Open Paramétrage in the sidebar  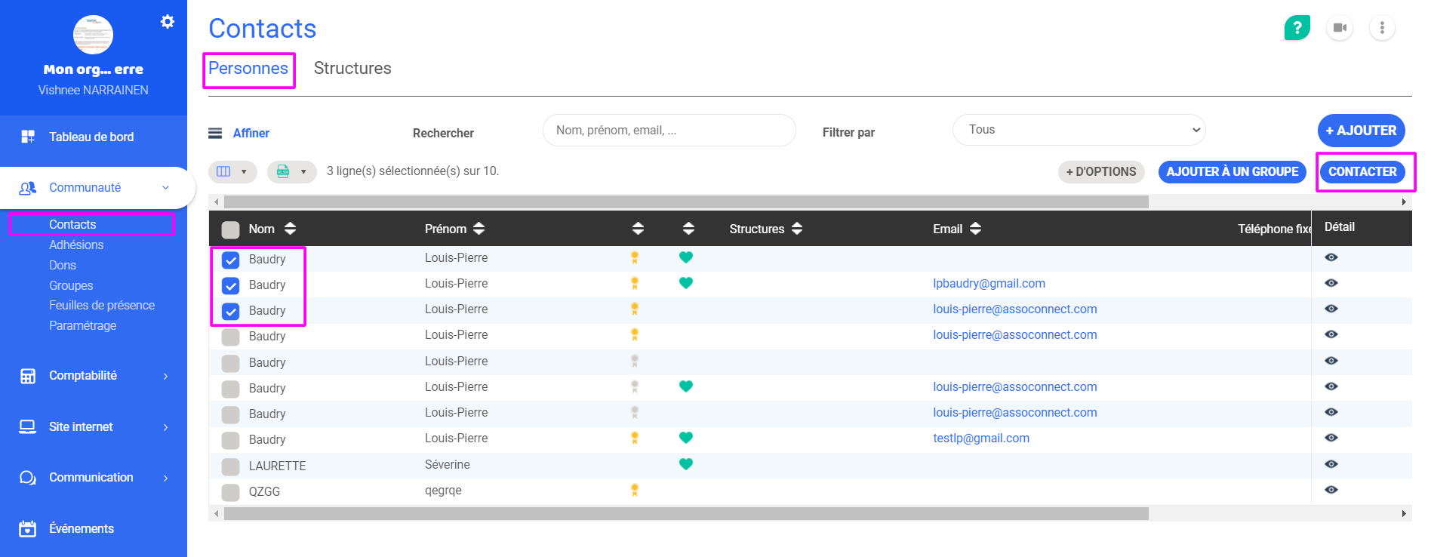[82, 325]
